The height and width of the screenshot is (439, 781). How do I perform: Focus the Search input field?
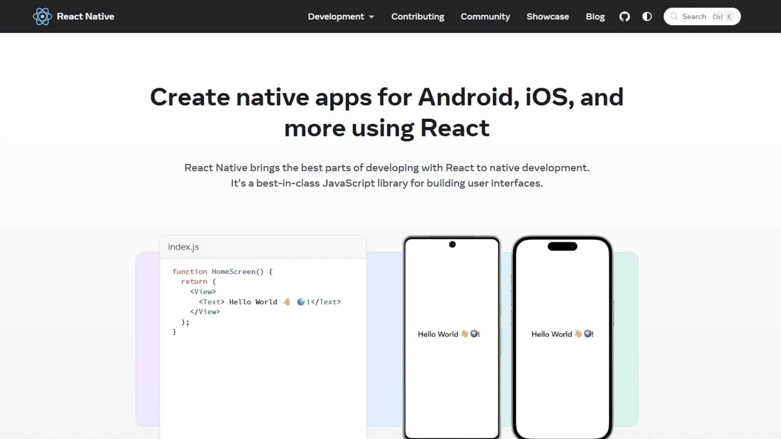coord(702,16)
